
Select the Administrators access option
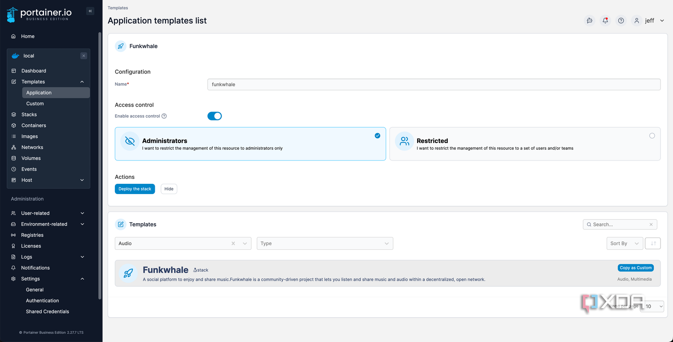[x=250, y=144]
